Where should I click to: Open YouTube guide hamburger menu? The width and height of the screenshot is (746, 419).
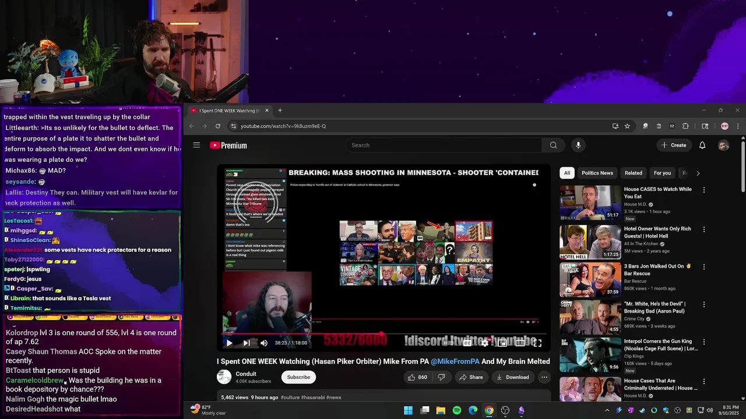click(196, 145)
